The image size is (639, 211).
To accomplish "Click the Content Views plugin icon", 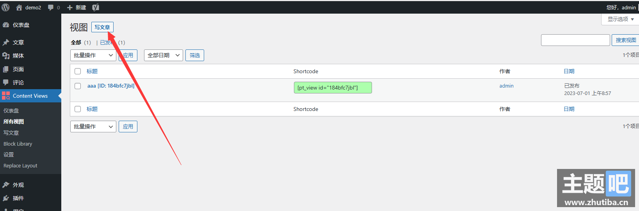I will coord(6,96).
